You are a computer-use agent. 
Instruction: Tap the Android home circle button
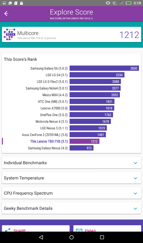72,237
